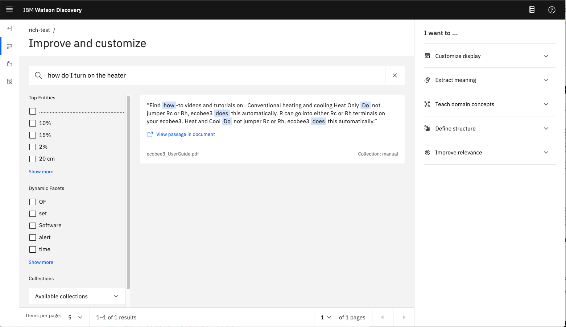
Task: Check the OF dynamic facet checkbox
Action: click(33, 202)
